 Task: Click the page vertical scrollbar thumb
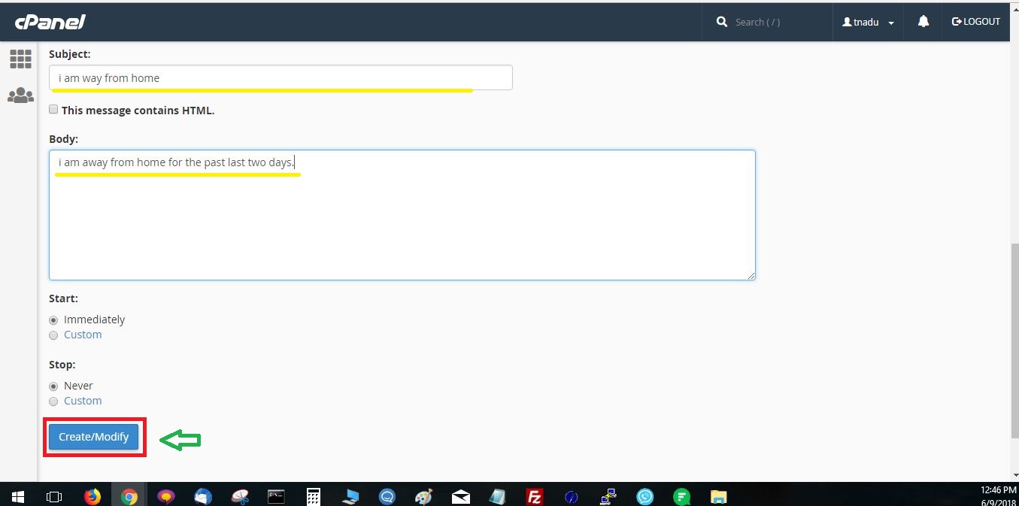[1014, 341]
